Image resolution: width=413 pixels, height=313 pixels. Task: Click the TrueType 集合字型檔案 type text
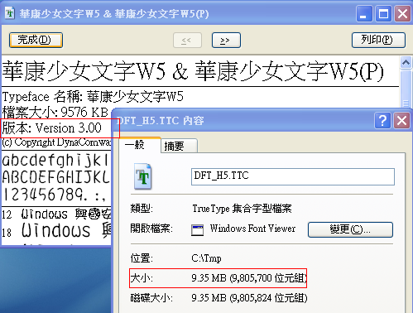tap(242, 209)
